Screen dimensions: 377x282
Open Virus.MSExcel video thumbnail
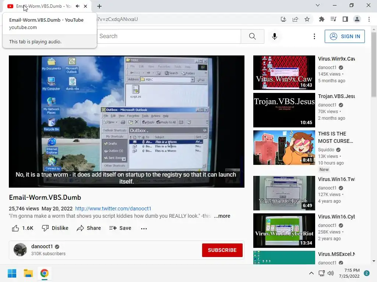pyautogui.click(x=284, y=257)
